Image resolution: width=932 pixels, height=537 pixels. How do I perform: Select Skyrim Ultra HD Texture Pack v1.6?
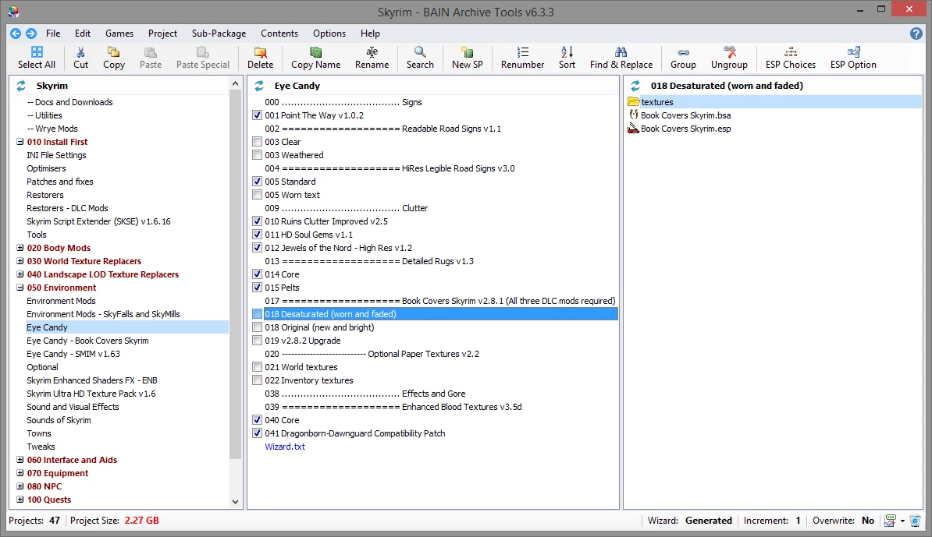91,394
